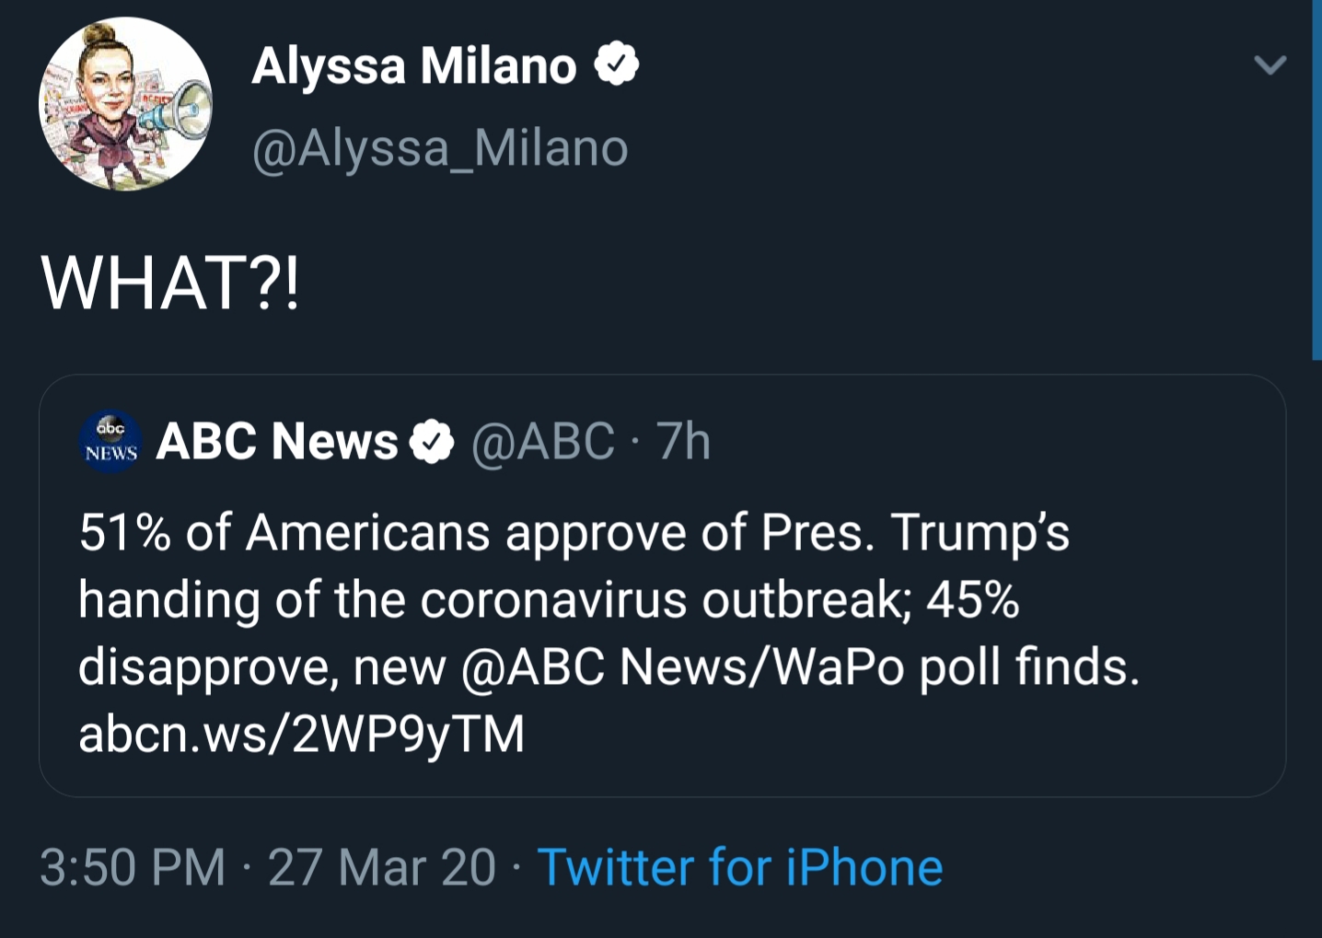The width and height of the screenshot is (1322, 938).
Task: Click verified badge beside Alyssa Milano
Action: (616, 64)
